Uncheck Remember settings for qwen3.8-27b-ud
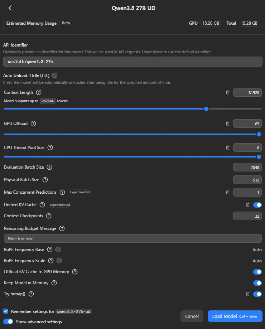 6,311
